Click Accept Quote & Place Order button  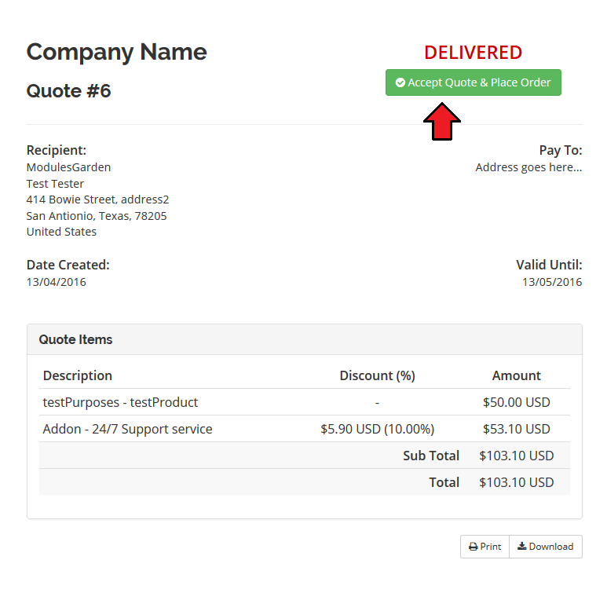point(473,82)
